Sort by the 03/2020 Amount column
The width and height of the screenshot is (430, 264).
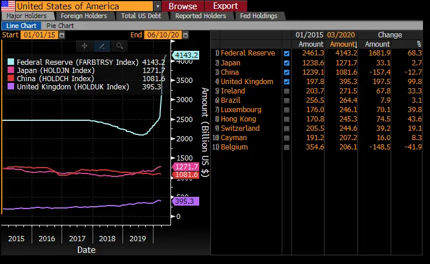coord(342,44)
